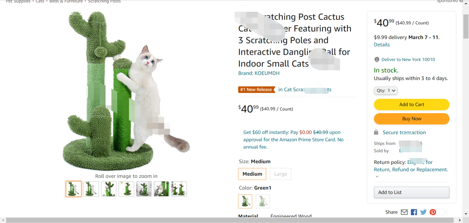Click the Secure transaction lock icon
The width and height of the screenshot is (469, 223).
376,132
